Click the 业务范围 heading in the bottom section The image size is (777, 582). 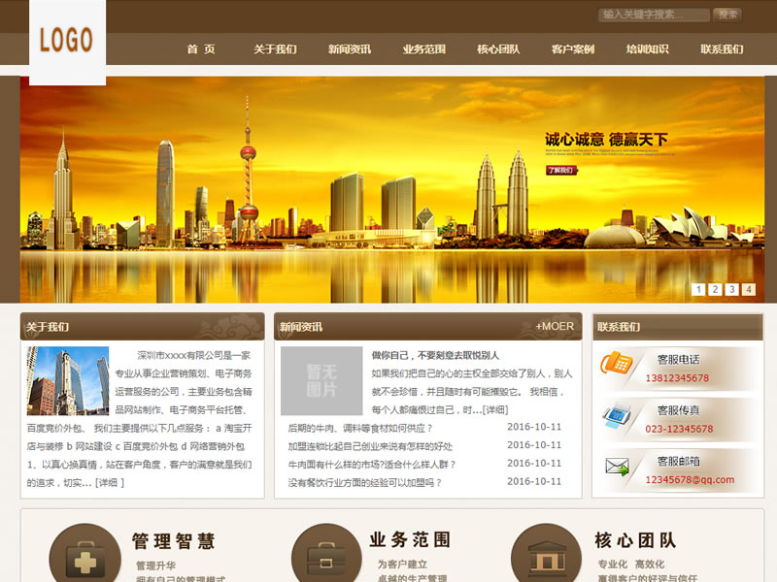(410, 539)
